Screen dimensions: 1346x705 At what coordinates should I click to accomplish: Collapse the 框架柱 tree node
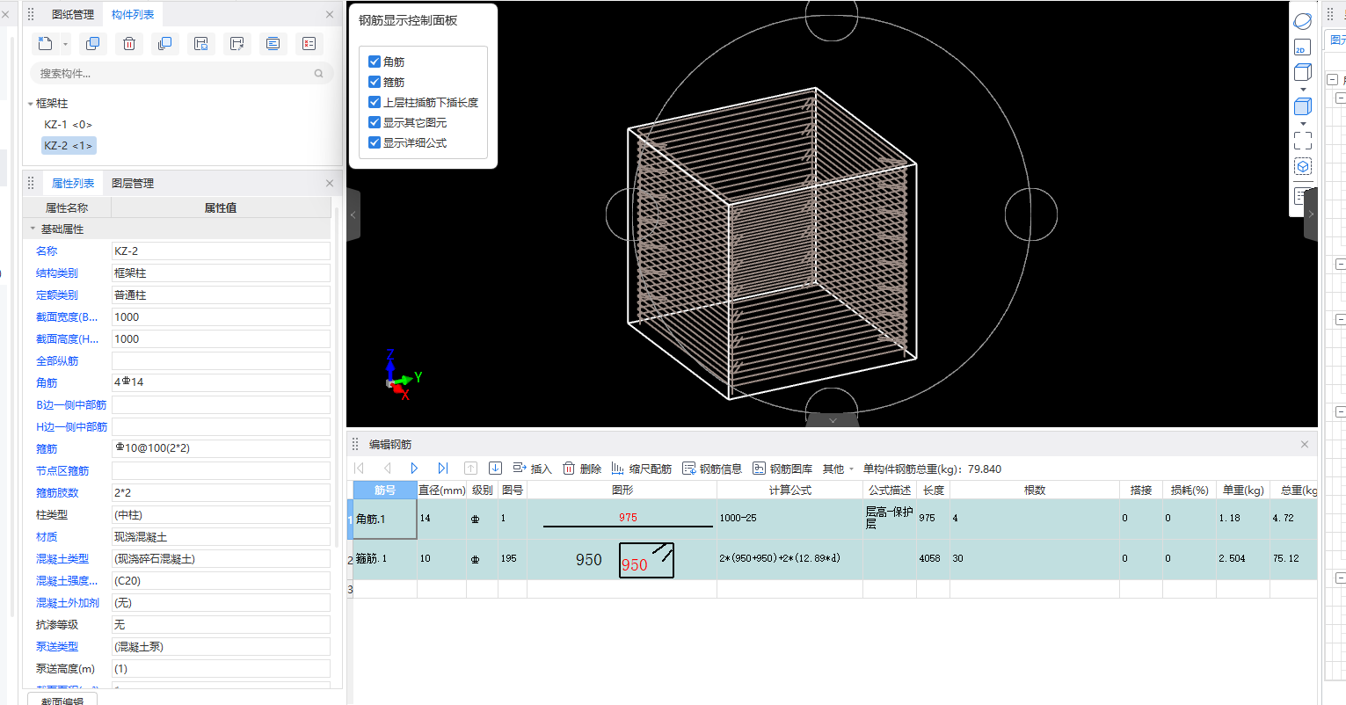pyautogui.click(x=31, y=104)
